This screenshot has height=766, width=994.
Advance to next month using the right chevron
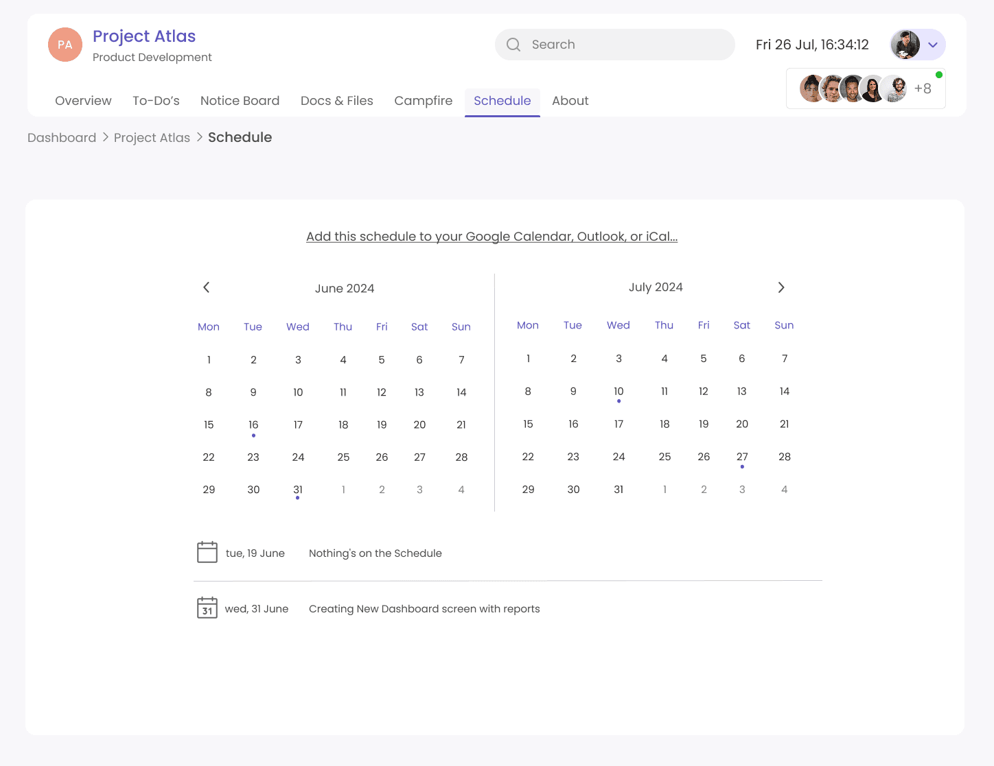[x=781, y=287]
